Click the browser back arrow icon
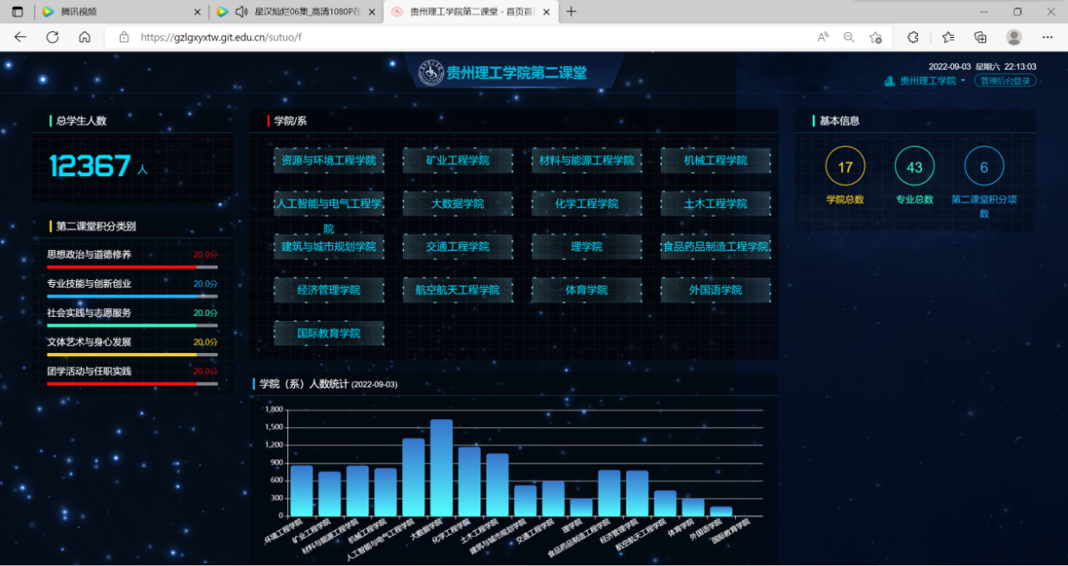The height and width of the screenshot is (566, 1068). point(21,37)
